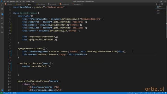Click the VS Code logo in title bar
Image resolution: width=167 pixels, height=94 pixels.
[1, 1]
